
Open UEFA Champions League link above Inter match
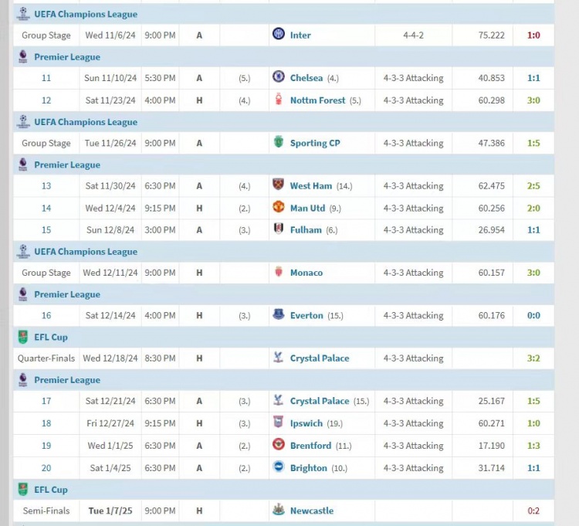click(86, 14)
